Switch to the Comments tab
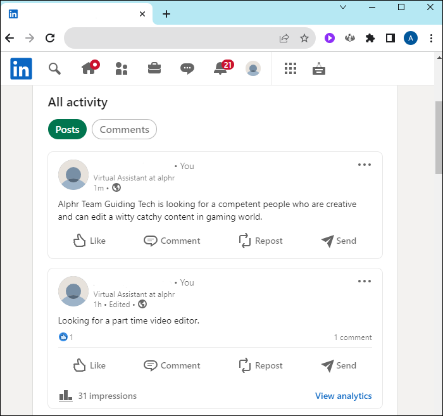The width and height of the screenshot is (443, 416). coord(124,129)
